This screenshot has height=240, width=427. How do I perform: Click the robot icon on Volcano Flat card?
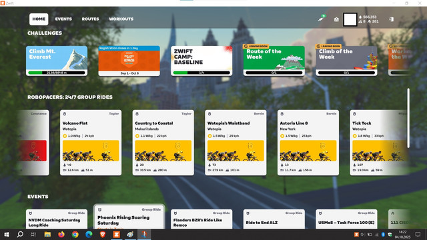[65, 114]
